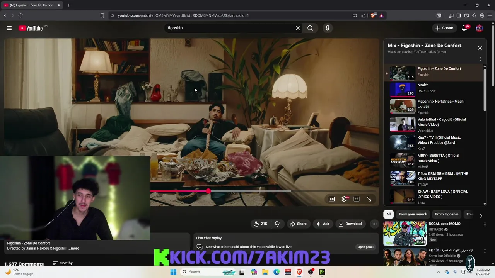Screen dimensions: 495x278
Task: Close the Mix playlist panel
Action: [480, 48]
